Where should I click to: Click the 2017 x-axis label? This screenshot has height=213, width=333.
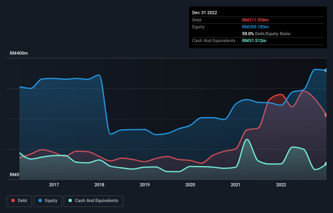(x=54, y=185)
